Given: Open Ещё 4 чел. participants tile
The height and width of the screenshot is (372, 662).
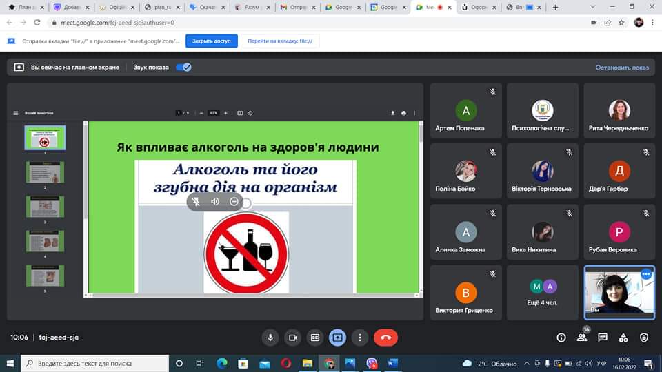Looking at the screenshot, I should pyautogui.click(x=543, y=292).
